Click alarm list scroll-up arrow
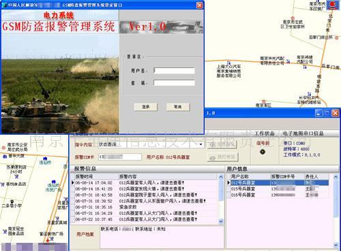 (221, 177)
